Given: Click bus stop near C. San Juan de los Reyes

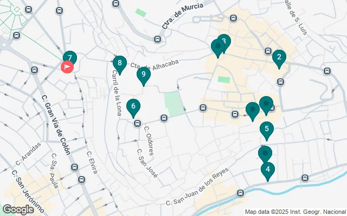Looking at the screenshot, I should point(240,193).
